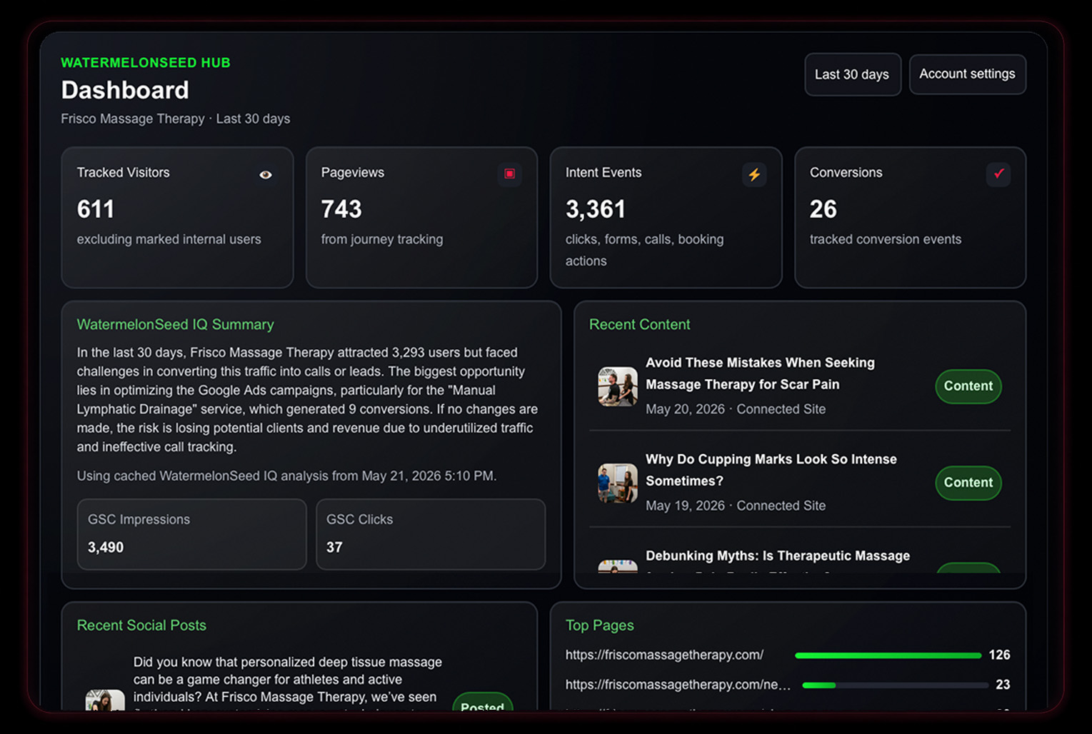This screenshot has height=734, width=1092.
Task: Select the Intent Events 3,361 card
Action: pyautogui.click(x=666, y=218)
